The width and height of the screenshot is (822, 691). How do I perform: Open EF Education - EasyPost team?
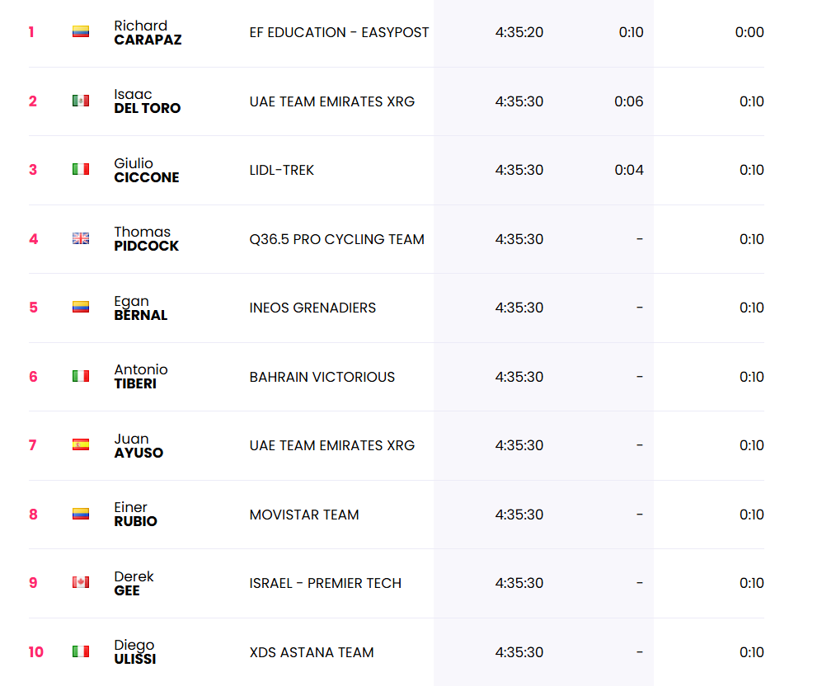coord(339,32)
